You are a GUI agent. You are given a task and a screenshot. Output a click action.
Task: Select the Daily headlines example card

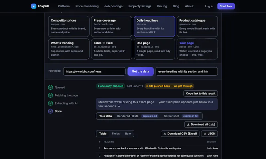[x=154, y=27]
